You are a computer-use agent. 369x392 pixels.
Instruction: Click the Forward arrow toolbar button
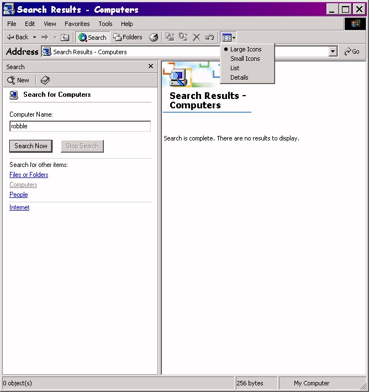click(45, 38)
